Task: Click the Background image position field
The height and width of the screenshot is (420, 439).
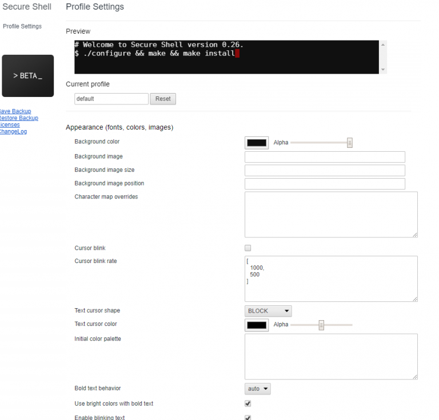Action: 325,184
